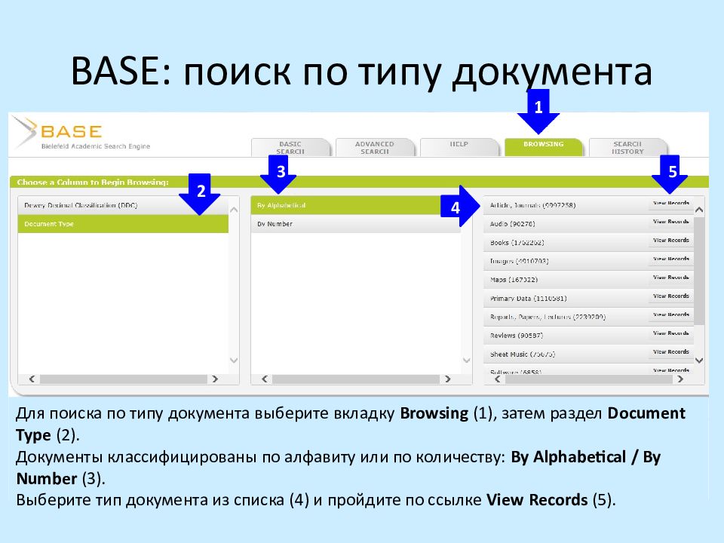Screen dimensions: 724x543
Task: View Records for Reports, Papers, Lectures
Action: (x=671, y=315)
